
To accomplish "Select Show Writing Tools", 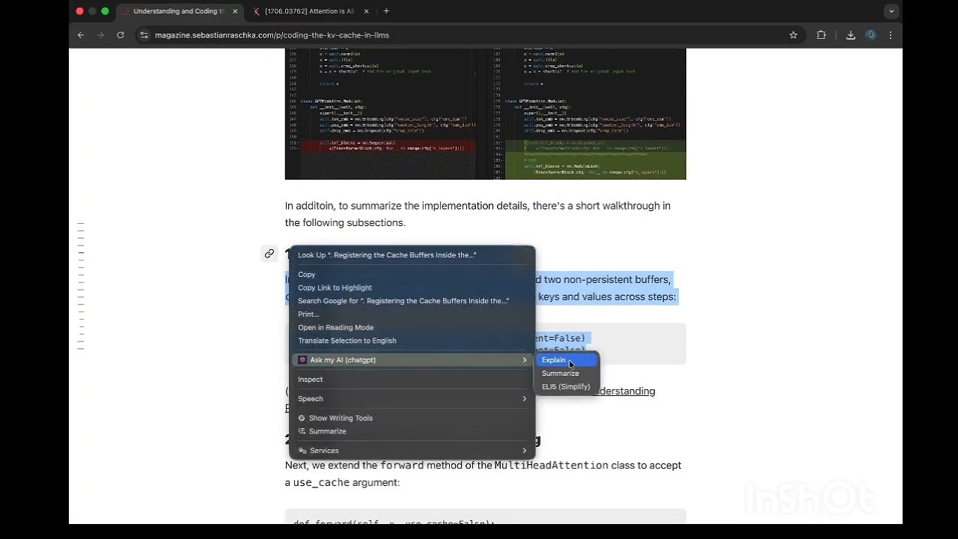I will [412, 418].
